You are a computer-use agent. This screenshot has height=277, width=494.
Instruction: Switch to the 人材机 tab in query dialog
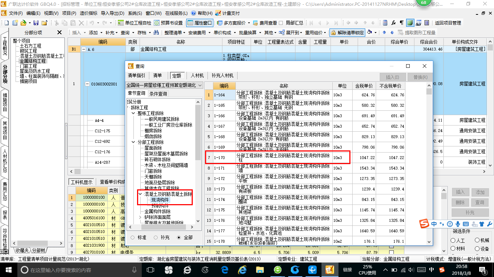pyautogui.click(x=197, y=76)
